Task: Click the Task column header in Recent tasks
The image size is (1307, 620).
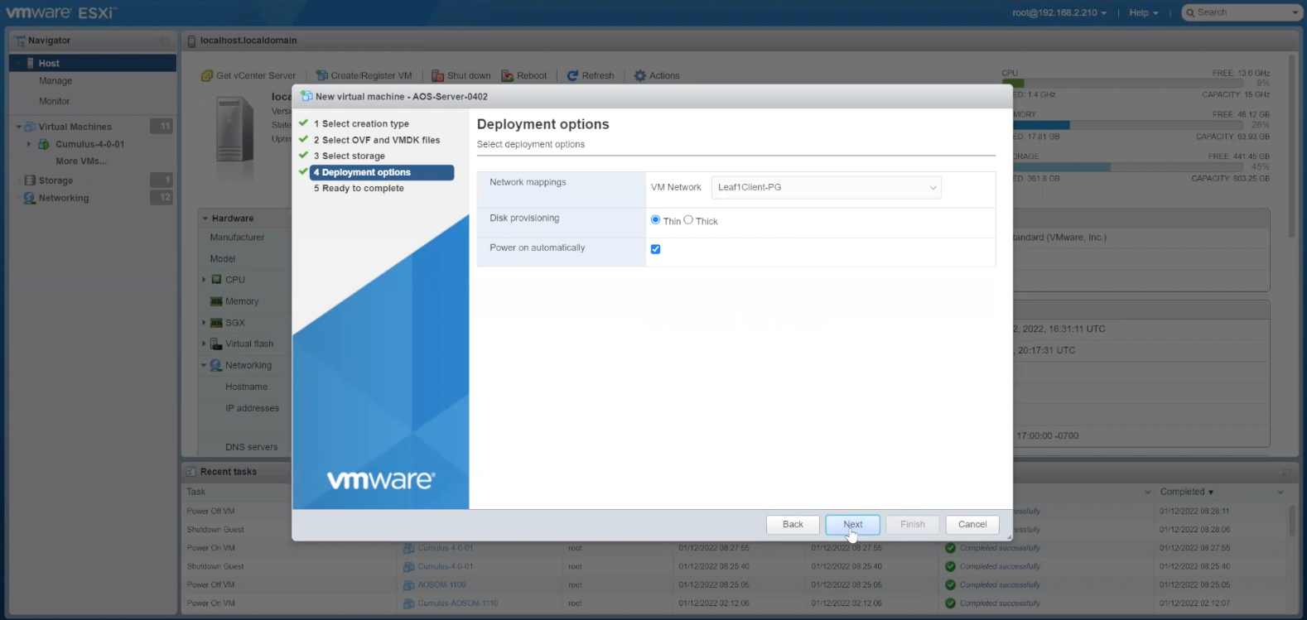Action: pyautogui.click(x=196, y=492)
